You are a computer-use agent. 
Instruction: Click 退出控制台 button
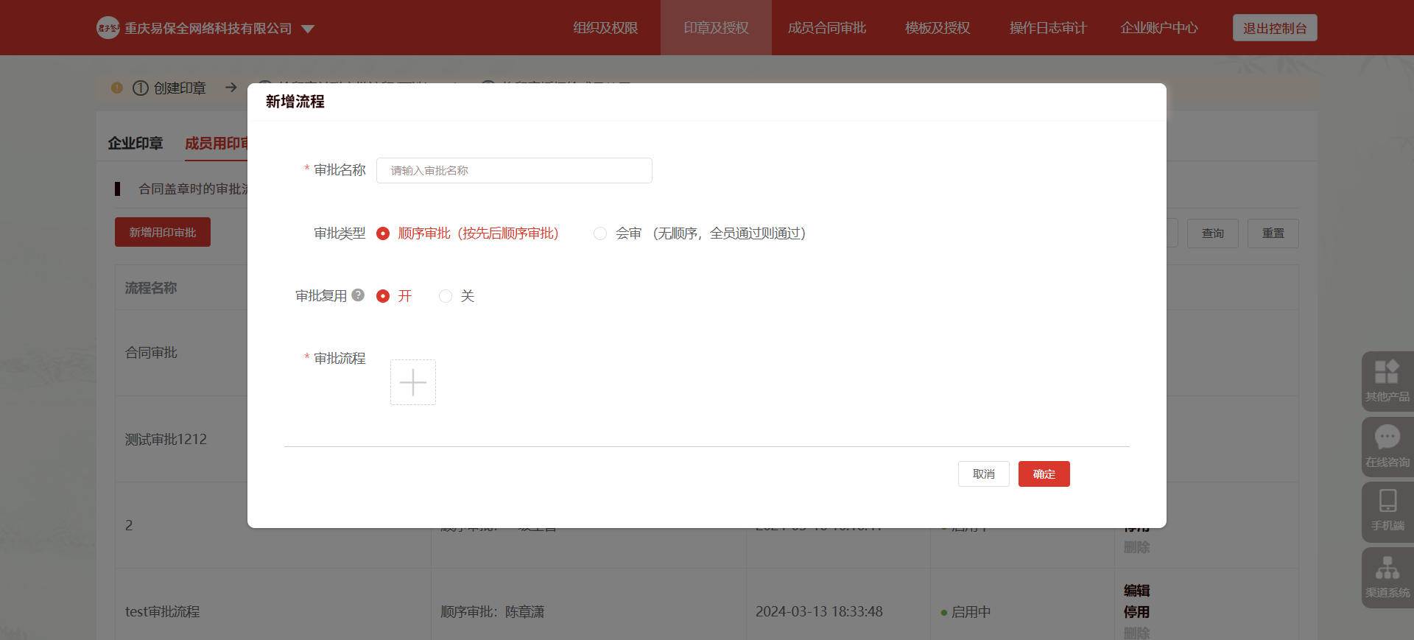pos(1274,28)
